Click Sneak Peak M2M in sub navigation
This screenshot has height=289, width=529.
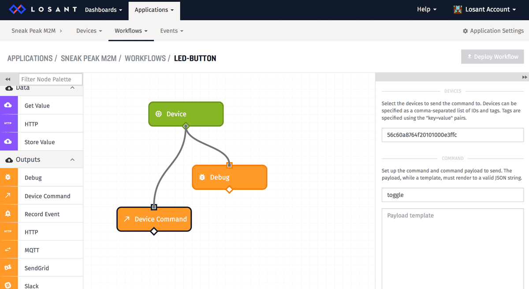[x=34, y=31]
